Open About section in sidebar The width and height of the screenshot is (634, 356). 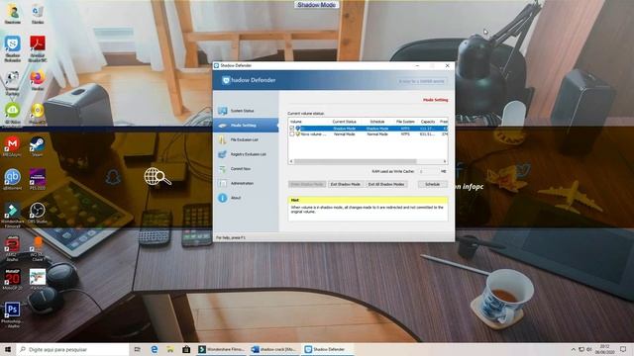pyautogui.click(x=246, y=198)
